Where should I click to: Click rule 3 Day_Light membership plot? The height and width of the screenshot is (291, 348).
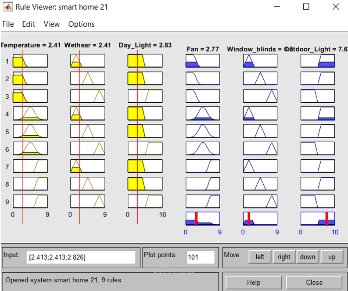[x=145, y=96]
